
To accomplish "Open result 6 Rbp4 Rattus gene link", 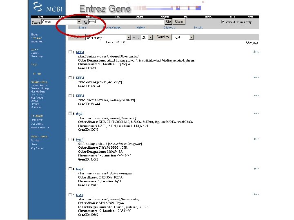I will (80, 169).
